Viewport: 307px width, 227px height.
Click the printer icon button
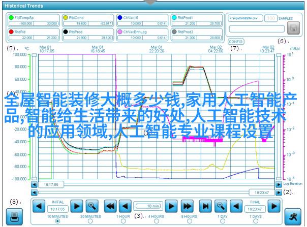[x=14, y=217]
